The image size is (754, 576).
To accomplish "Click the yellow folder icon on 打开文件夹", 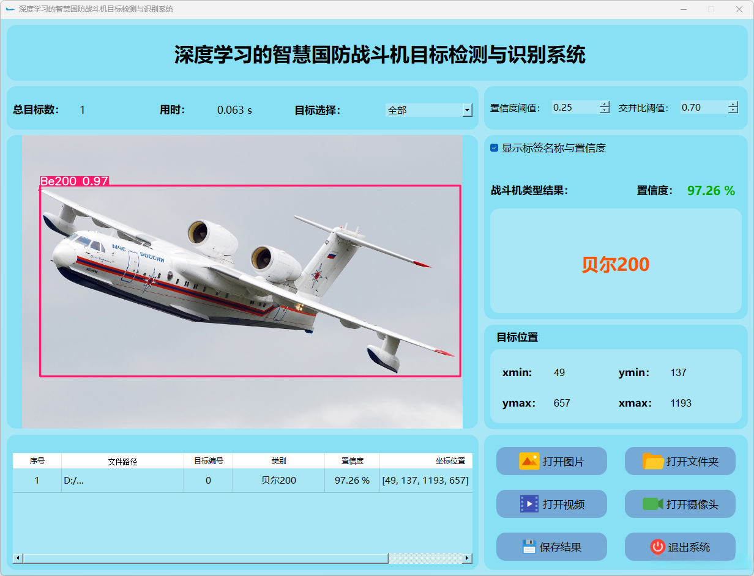I will tap(653, 461).
